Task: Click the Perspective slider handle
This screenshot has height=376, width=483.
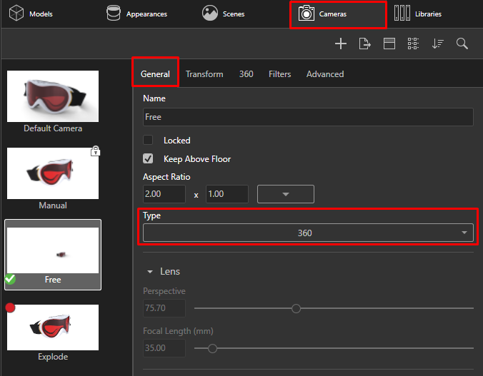Action: (296, 308)
